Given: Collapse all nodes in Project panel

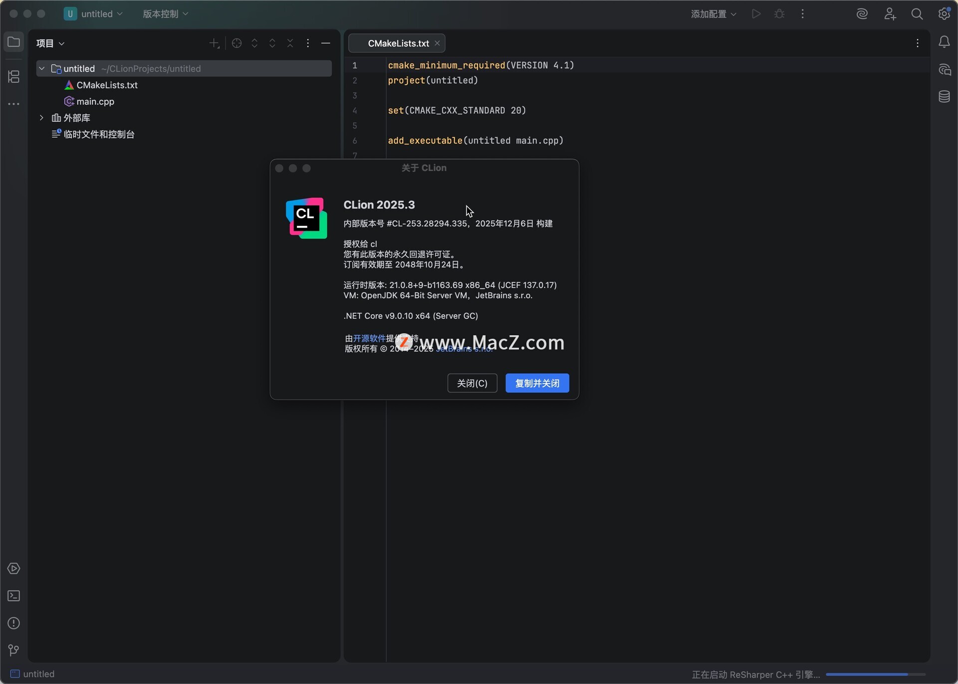Looking at the screenshot, I should [290, 43].
